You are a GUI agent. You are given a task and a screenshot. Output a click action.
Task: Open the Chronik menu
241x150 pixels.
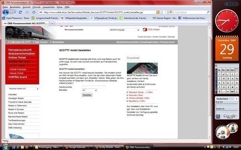click(37, 7)
